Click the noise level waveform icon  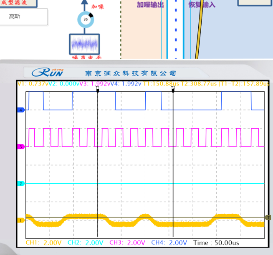[x=85, y=44]
